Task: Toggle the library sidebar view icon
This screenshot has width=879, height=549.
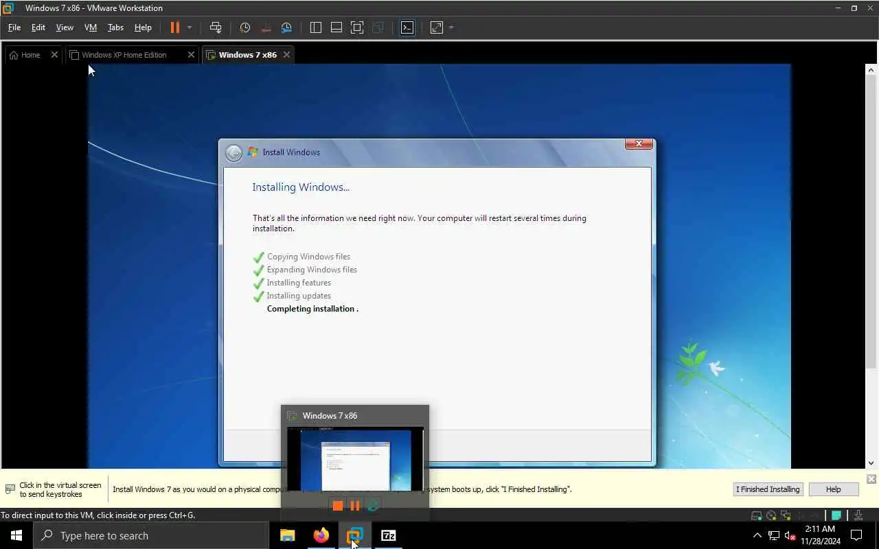Action: [x=316, y=27]
